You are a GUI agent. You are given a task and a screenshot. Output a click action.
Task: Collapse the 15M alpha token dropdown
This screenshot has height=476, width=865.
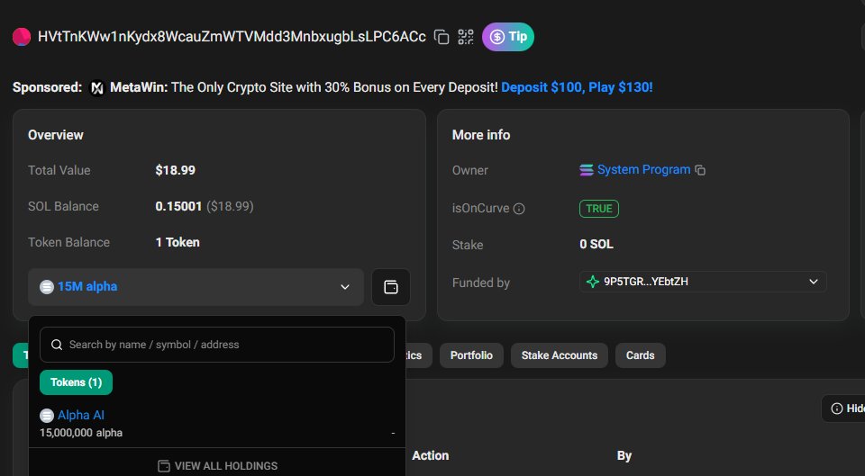click(x=196, y=287)
